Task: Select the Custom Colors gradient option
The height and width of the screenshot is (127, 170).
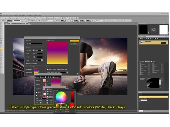Action: (48, 96)
